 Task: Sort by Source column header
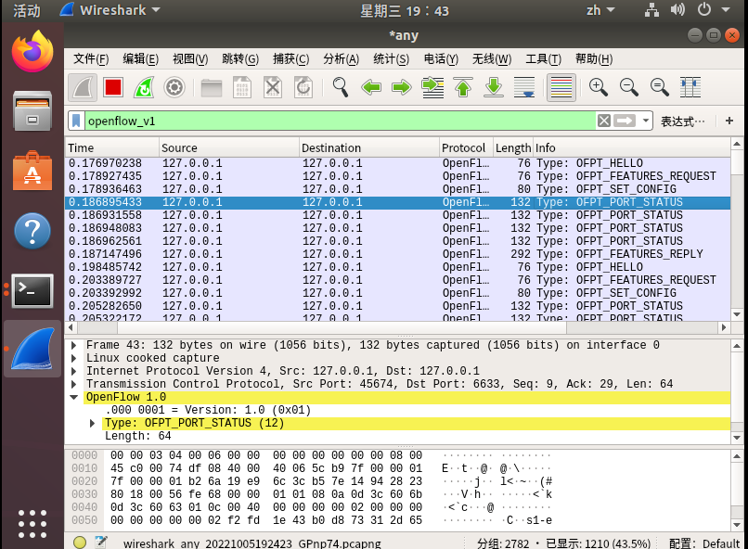click(x=229, y=148)
